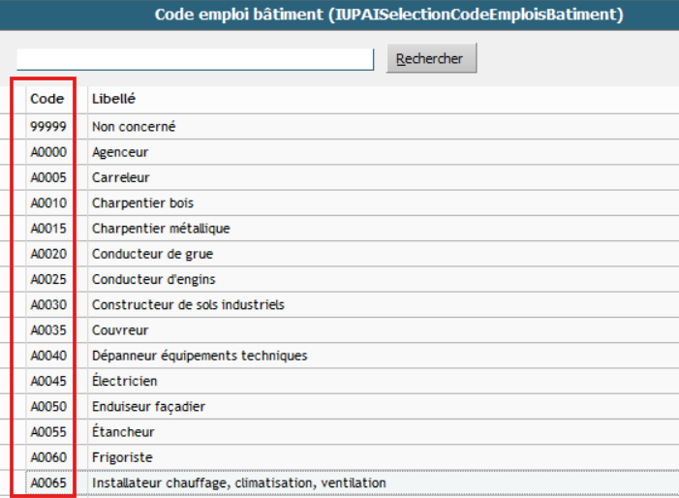Select Dépanneur équipements techniques row

tap(200, 356)
